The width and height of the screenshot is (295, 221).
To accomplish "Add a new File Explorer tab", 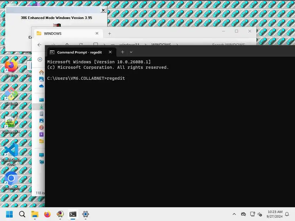I will pos(110,34).
